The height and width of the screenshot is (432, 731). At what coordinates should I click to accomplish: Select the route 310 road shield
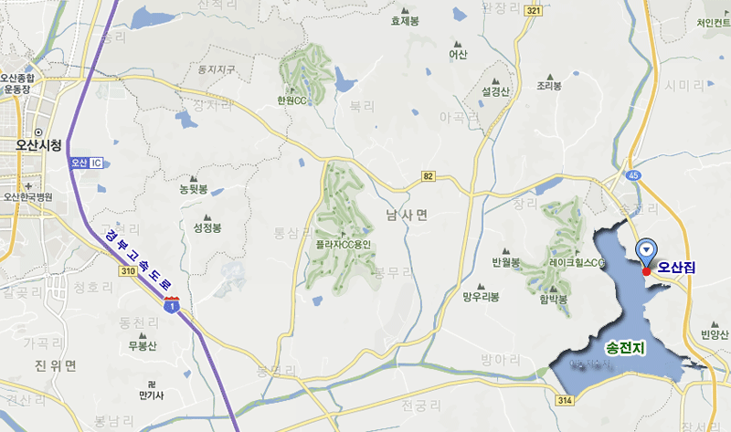128,270
